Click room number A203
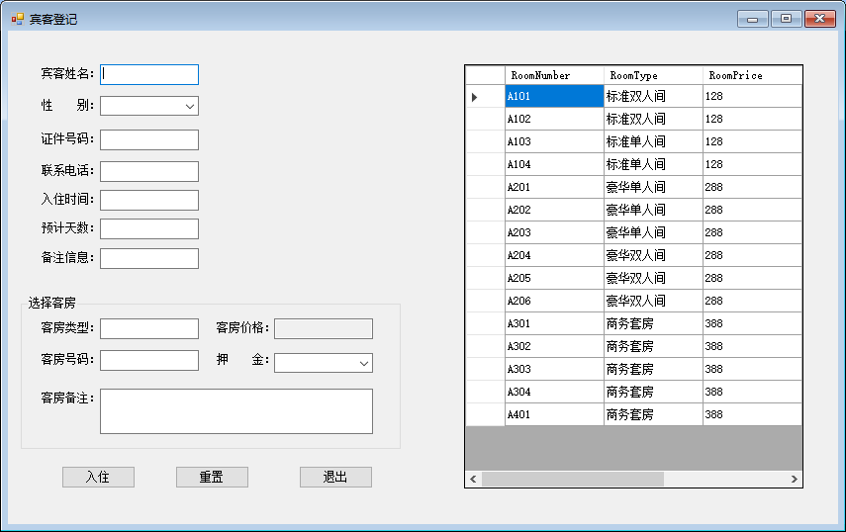This screenshot has width=846, height=532. [554, 232]
